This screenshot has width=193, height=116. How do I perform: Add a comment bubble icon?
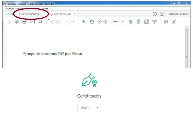[x=166, y=22]
